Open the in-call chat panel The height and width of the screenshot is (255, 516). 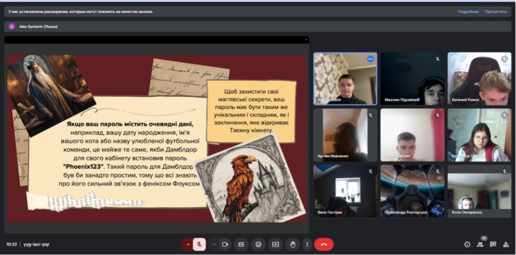pyautogui.click(x=493, y=244)
